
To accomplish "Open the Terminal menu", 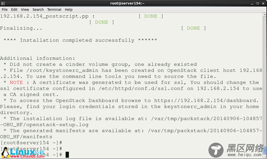I will (x=54, y=10).
